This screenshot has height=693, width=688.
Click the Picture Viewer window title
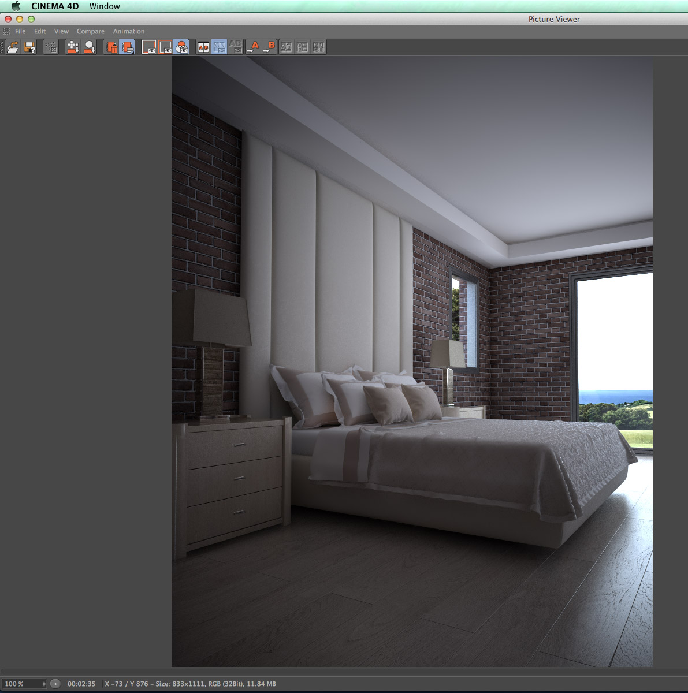click(554, 19)
